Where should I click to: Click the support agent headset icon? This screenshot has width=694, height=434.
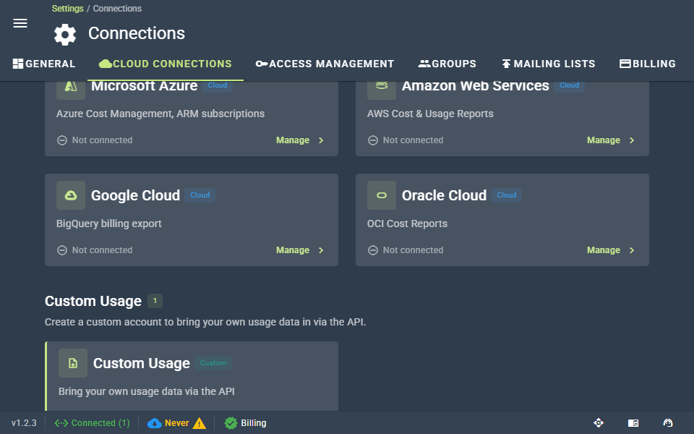point(668,423)
